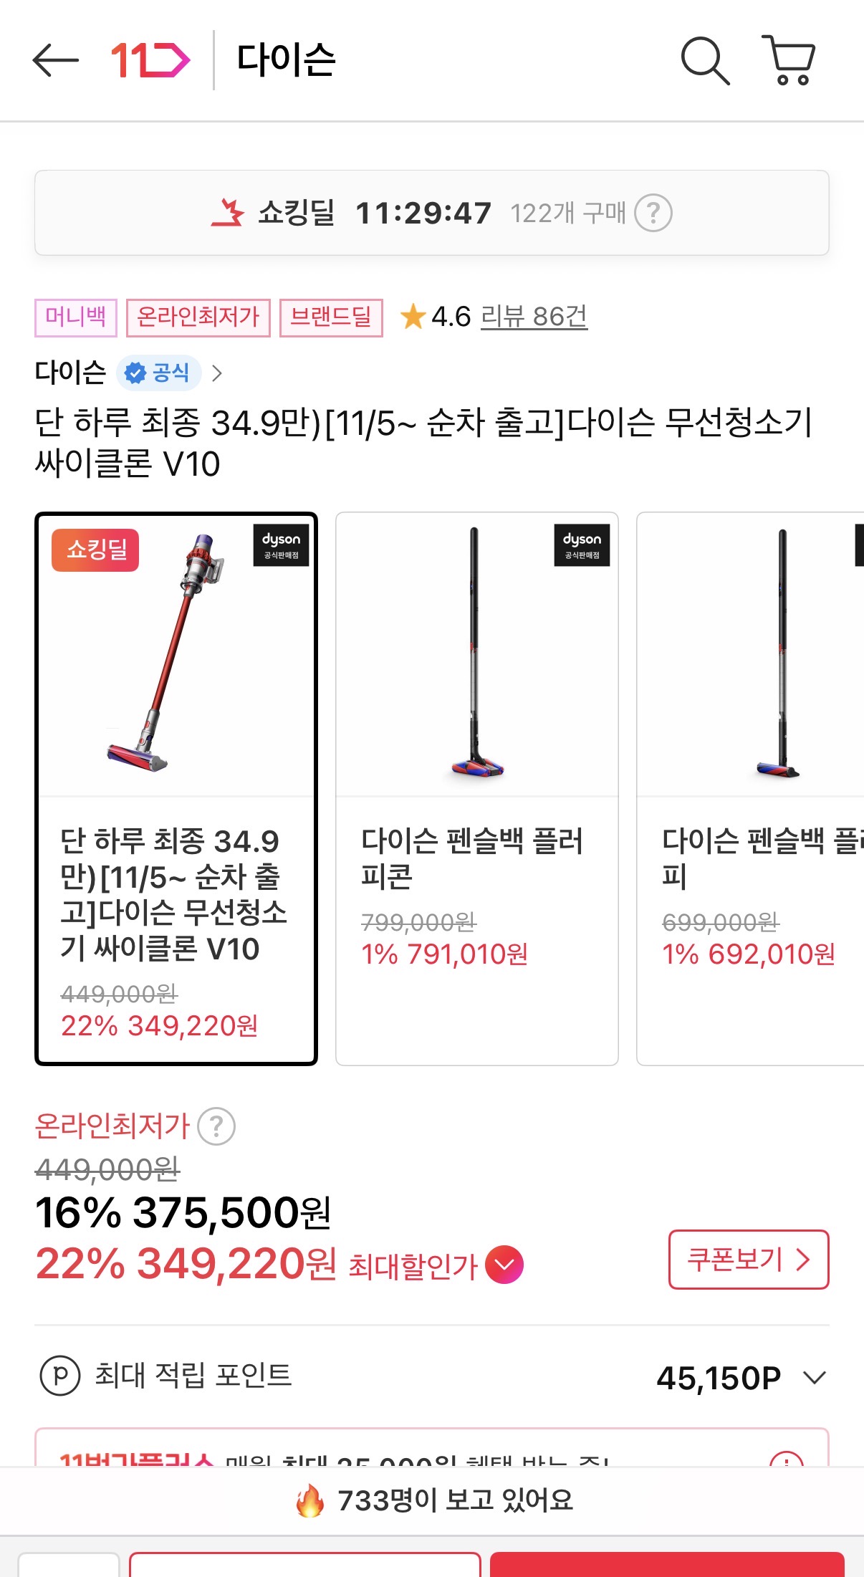Expand the 45,150P points chevron
864x1577 pixels.
pos(815,1377)
